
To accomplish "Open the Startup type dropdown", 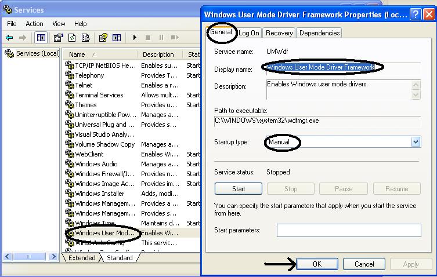I will coord(416,142).
